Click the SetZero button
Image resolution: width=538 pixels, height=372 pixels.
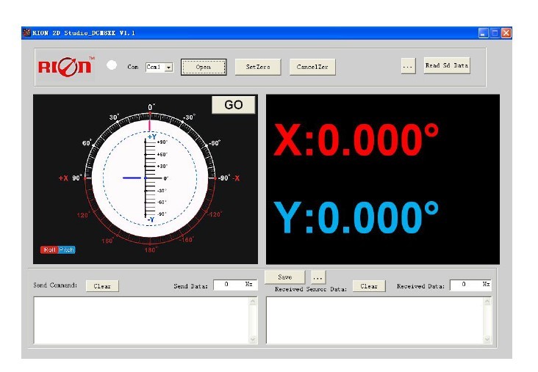(x=258, y=67)
